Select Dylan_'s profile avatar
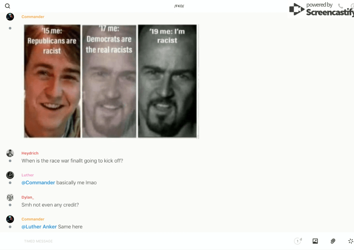The width and height of the screenshot is (354, 250). pyautogui.click(x=10, y=197)
